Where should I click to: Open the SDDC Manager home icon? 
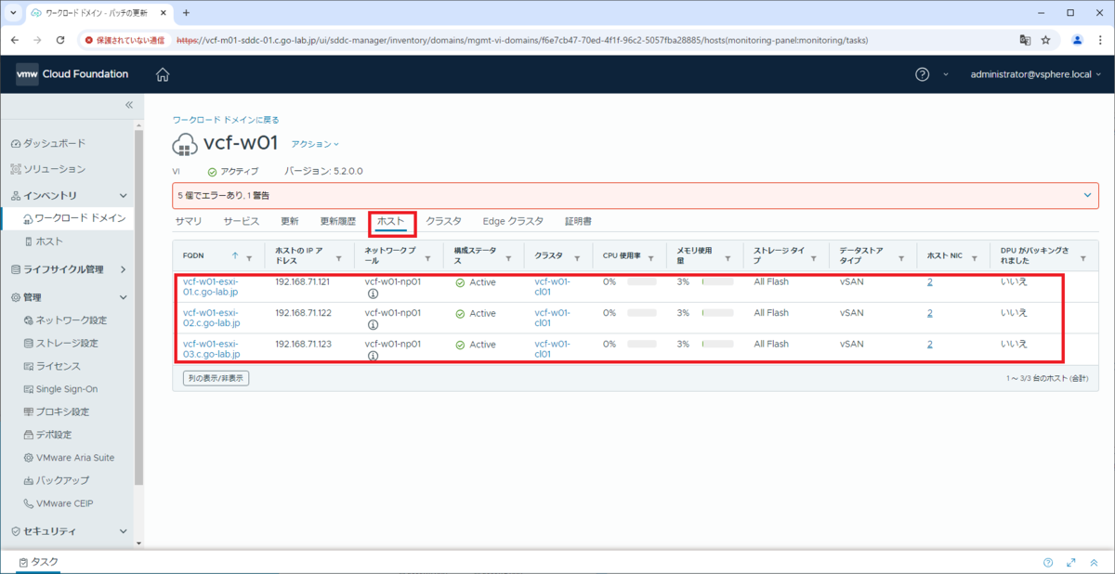coord(163,74)
